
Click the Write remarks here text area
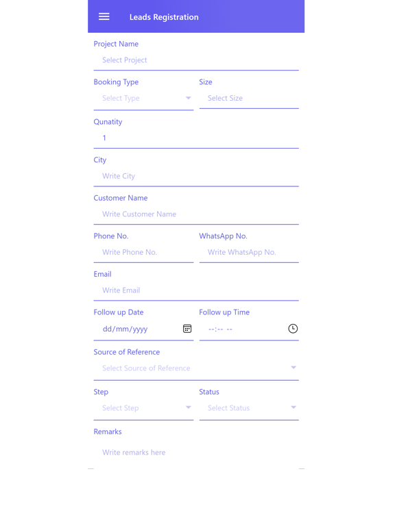click(196, 453)
